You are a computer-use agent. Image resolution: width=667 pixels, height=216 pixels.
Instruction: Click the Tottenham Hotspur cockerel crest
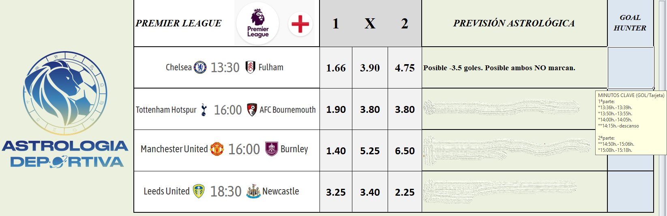204,110
